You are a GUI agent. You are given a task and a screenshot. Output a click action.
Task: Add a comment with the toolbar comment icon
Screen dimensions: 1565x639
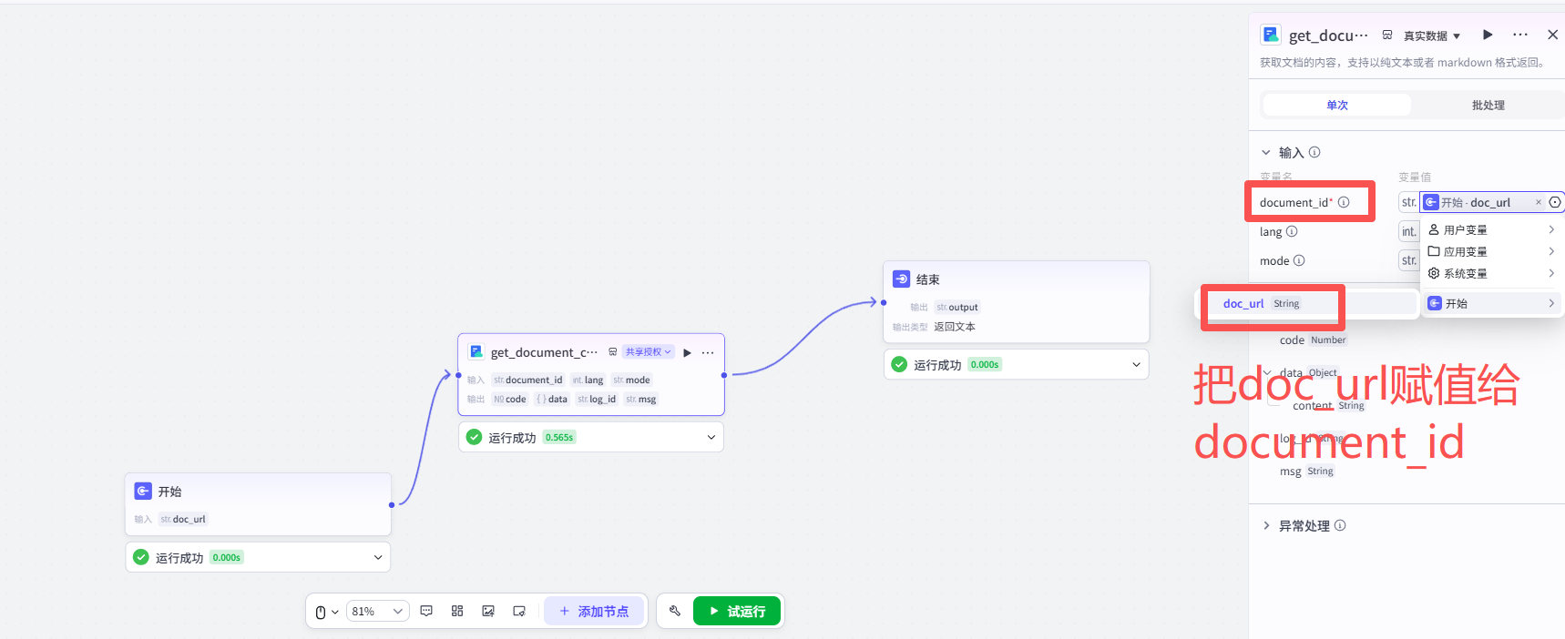[426, 612]
